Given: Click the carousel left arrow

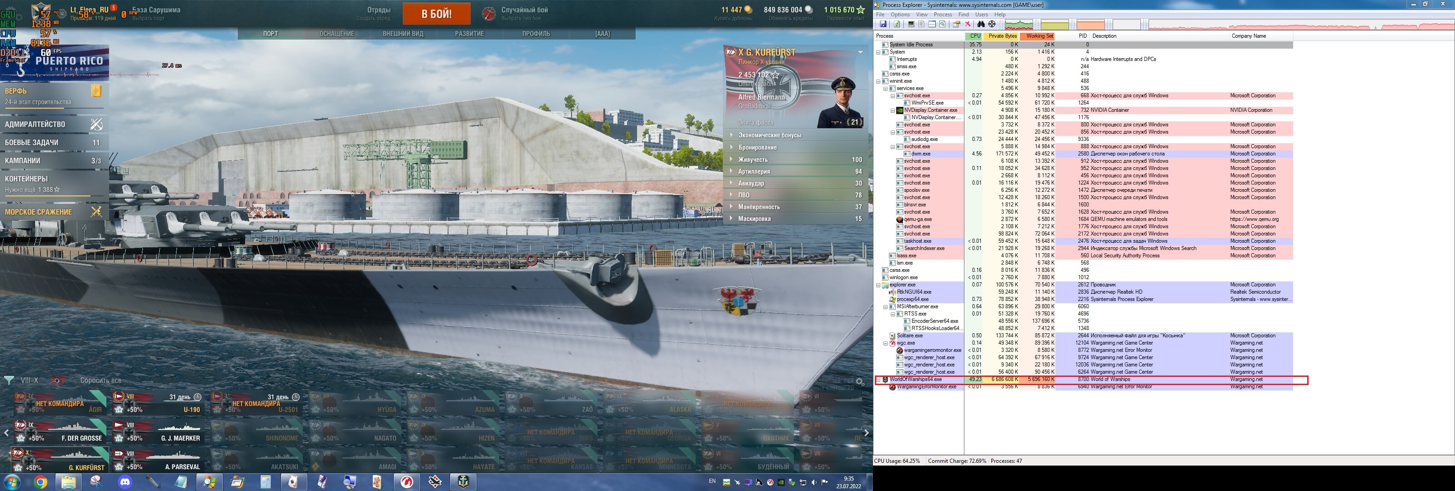Looking at the screenshot, I should [6, 433].
